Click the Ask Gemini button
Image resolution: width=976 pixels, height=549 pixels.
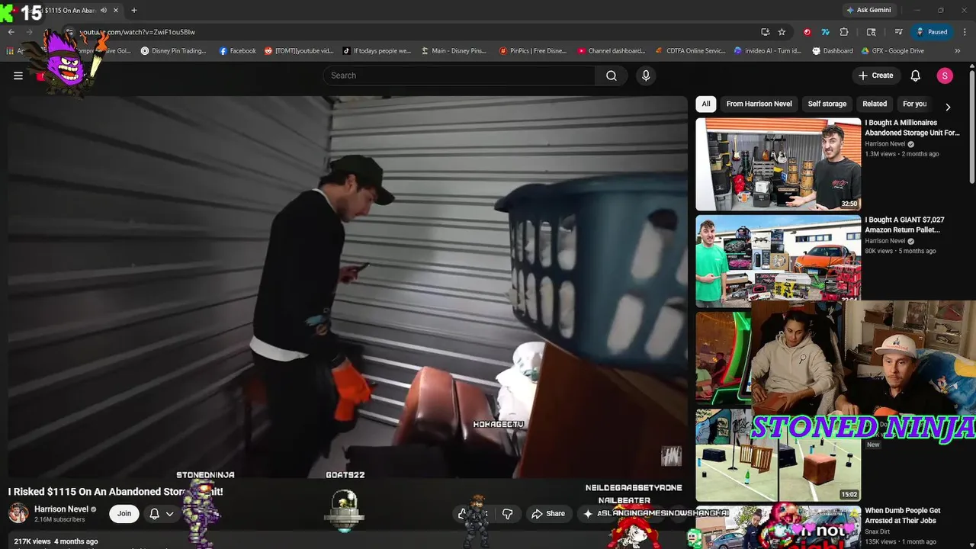[x=871, y=10]
